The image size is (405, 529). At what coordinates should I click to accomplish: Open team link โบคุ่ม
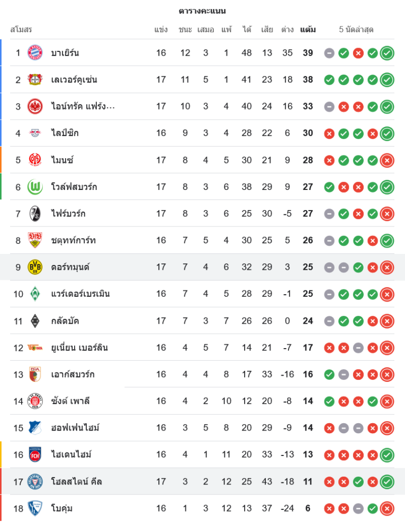pos(62,508)
